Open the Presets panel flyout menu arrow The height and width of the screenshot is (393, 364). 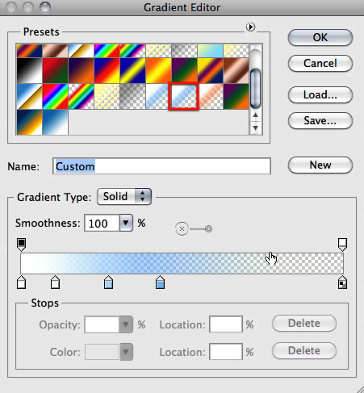pyautogui.click(x=250, y=27)
